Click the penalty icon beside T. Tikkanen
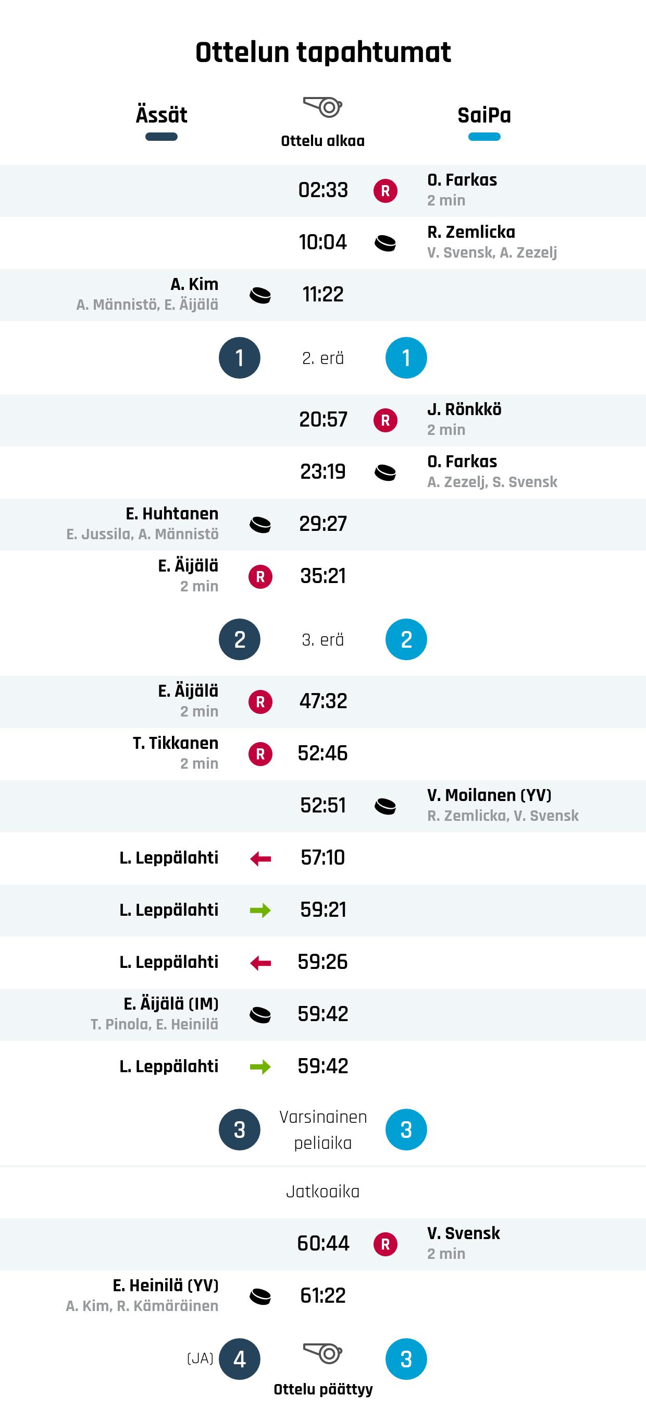 click(x=260, y=754)
